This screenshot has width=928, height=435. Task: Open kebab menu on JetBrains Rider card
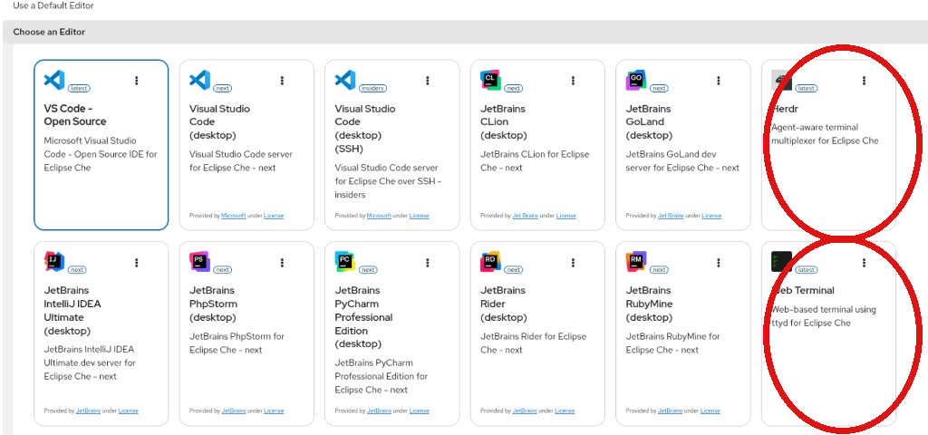(573, 262)
